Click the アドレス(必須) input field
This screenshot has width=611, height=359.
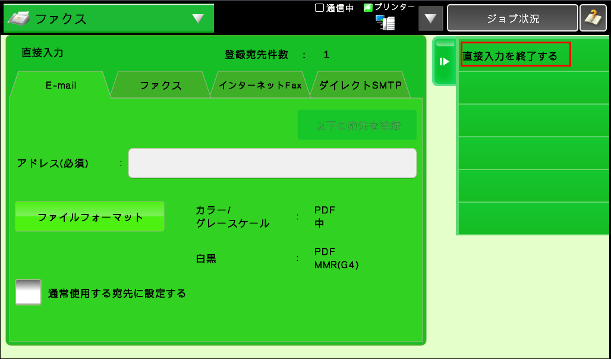(272, 163)
